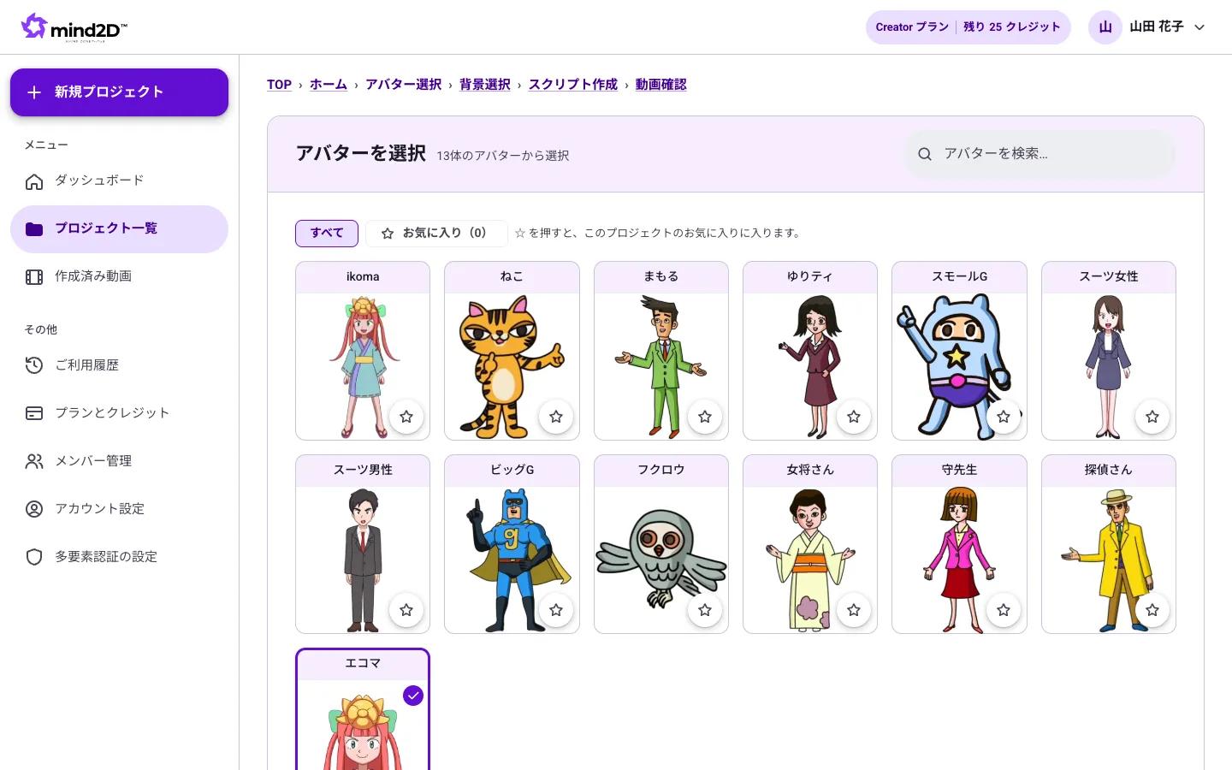1232x770 pixels.
Task: Go to アバター選択 breadcrumb link
Action: tap(404, 85)
